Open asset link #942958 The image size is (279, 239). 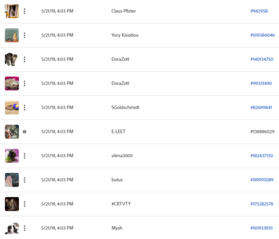[x=259, y=11]
